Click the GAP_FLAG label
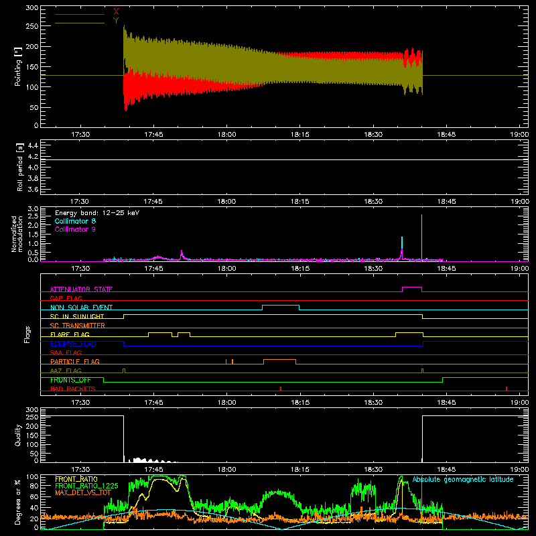The width and height of the screenshot is (536, 536). (x=66, y=298)
